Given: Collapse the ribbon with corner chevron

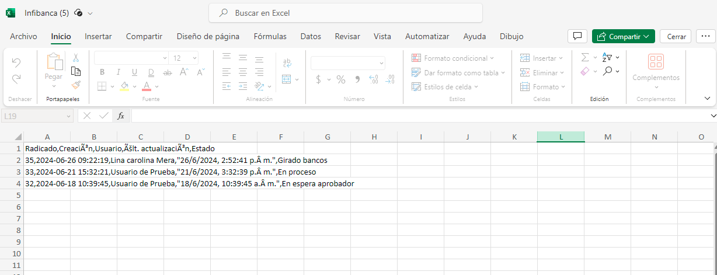Looking at the screenshot, I should 707,99.
